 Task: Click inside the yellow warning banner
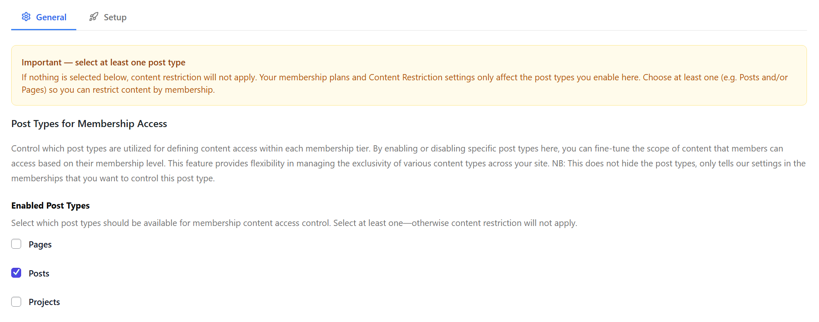coord(408,76)
